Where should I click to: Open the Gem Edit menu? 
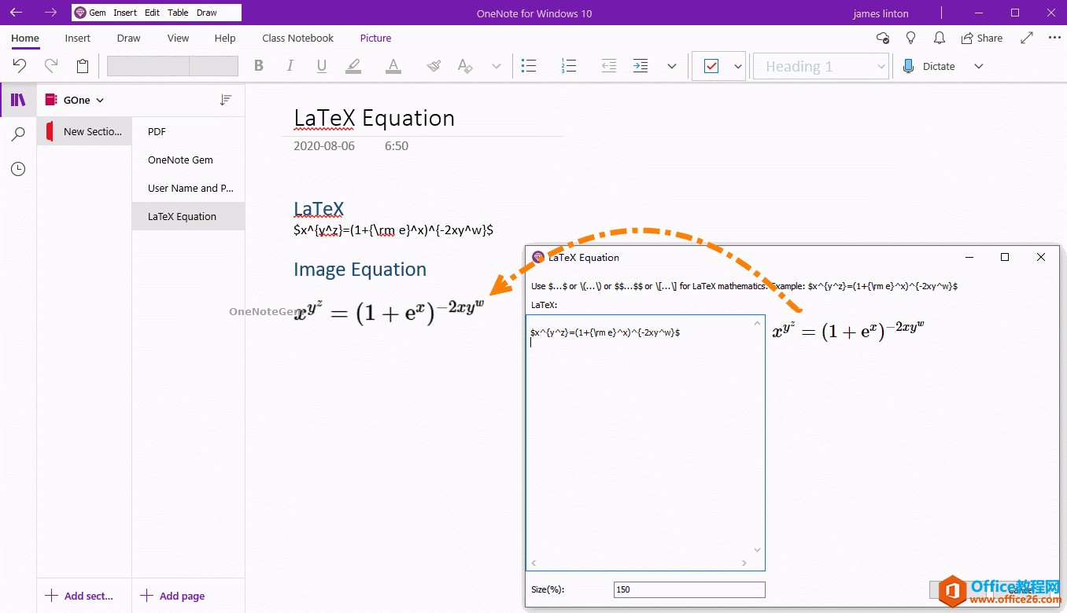tap(153, 13)
